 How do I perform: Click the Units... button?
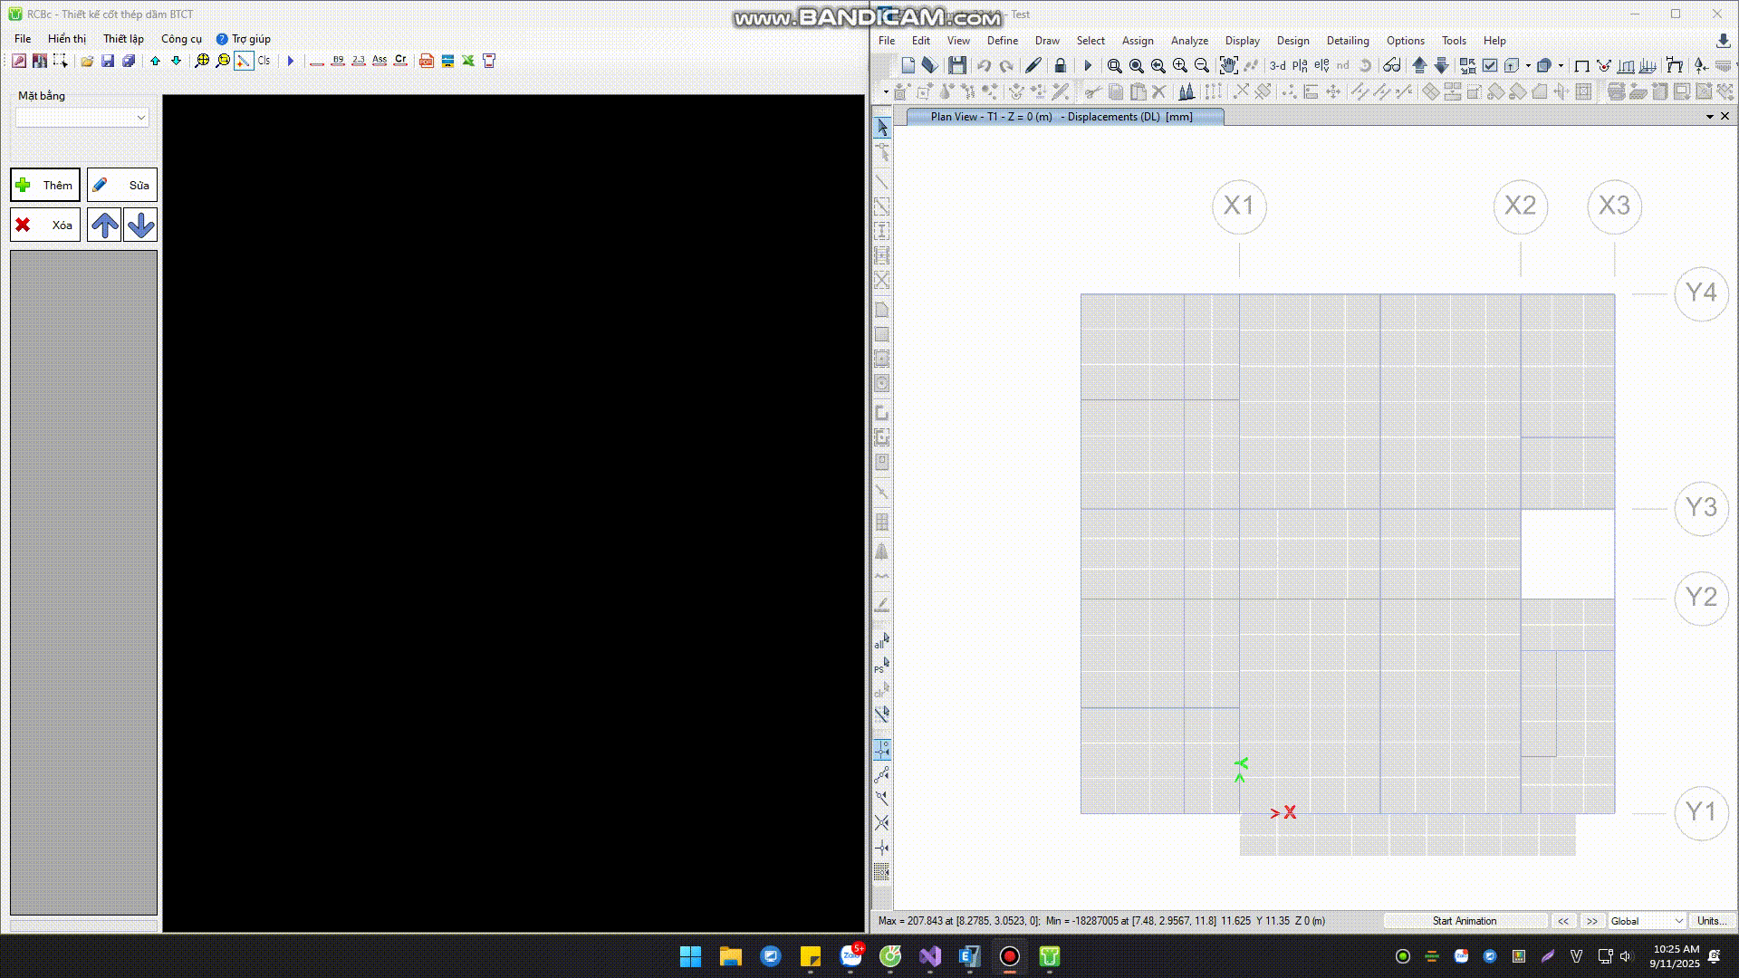click(x=1711, y=921)
